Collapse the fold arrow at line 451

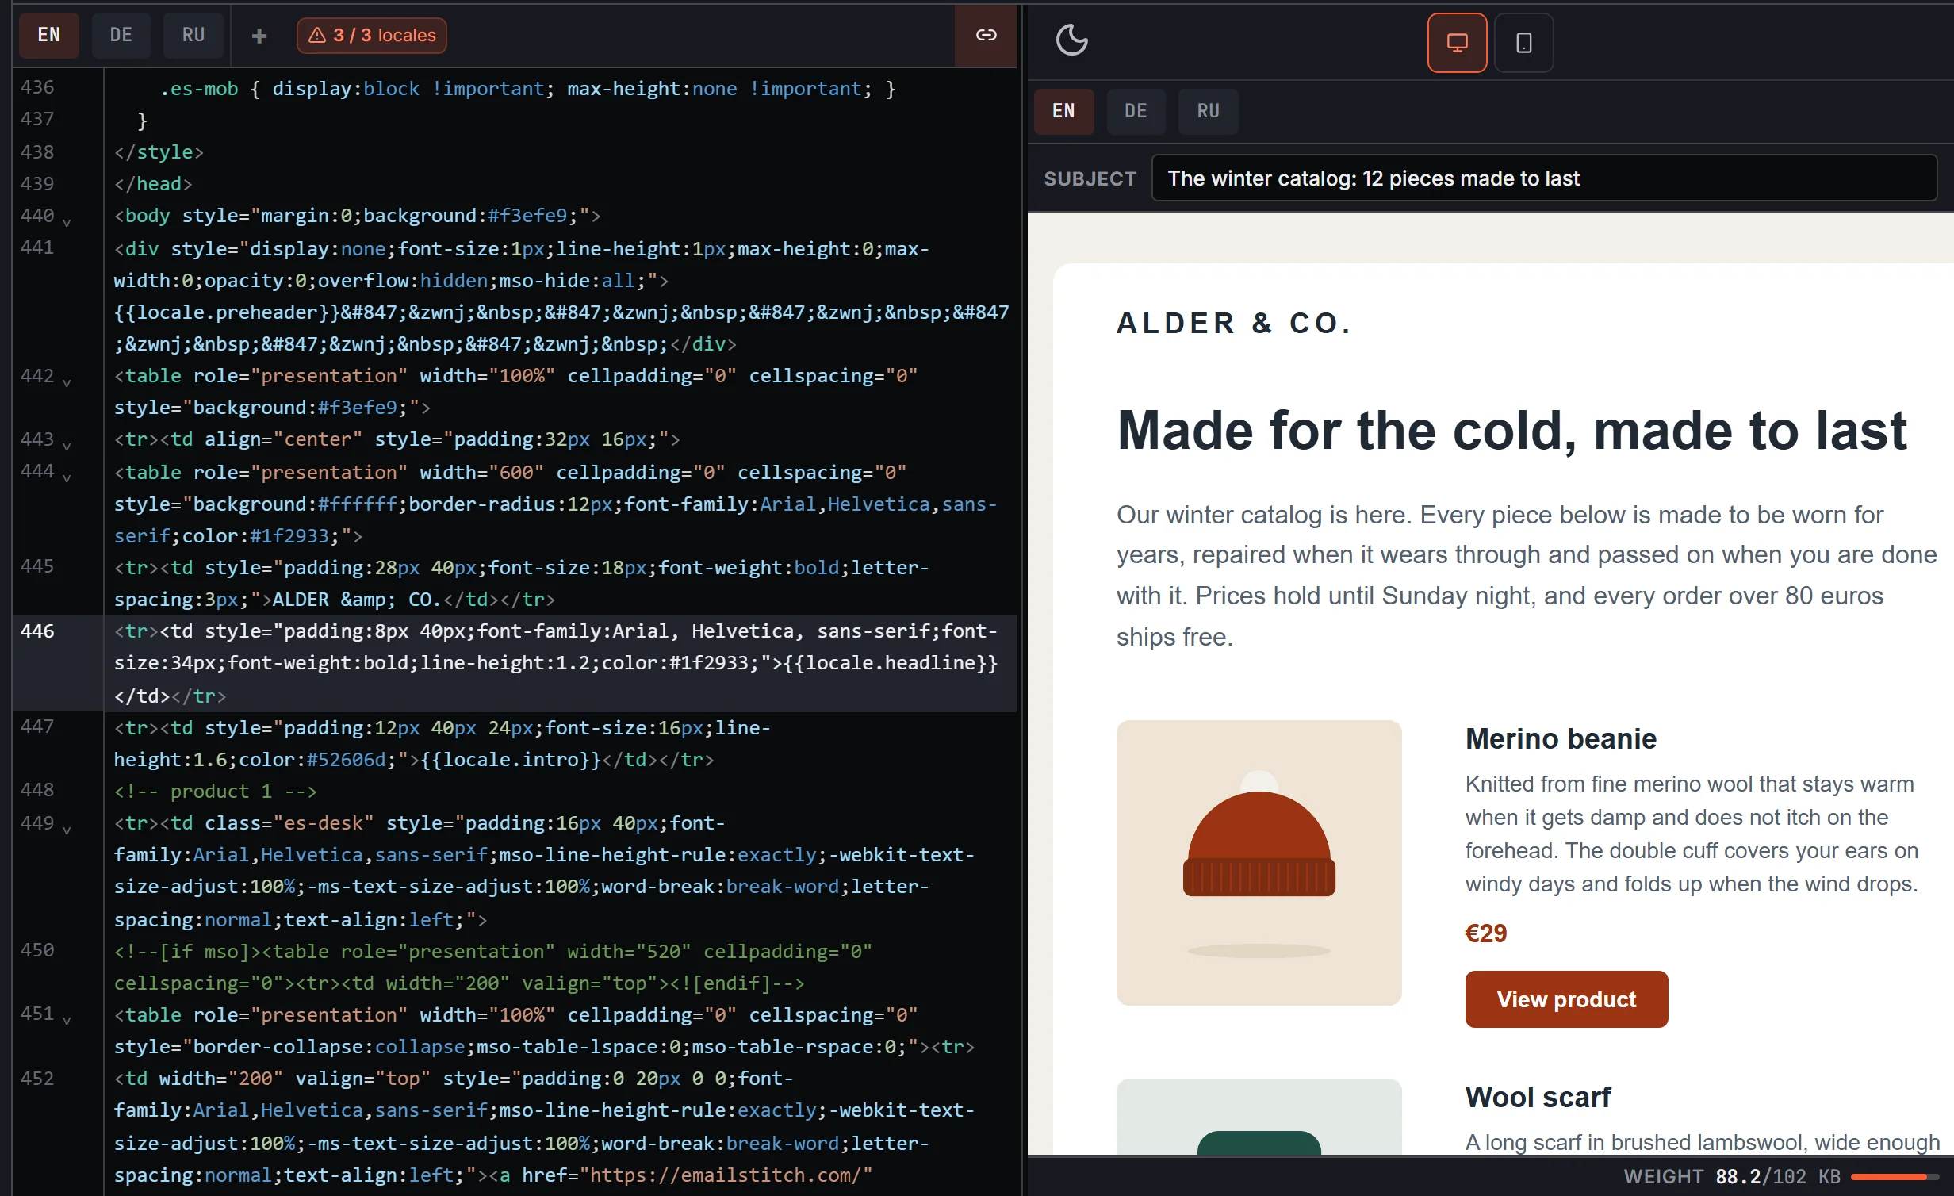click(67, 1021)
